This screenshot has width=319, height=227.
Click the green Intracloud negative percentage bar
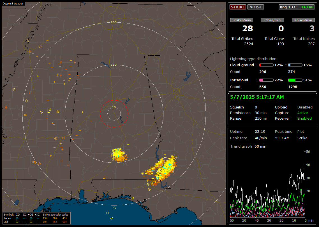pyautogui.click(x=295, y=80)
